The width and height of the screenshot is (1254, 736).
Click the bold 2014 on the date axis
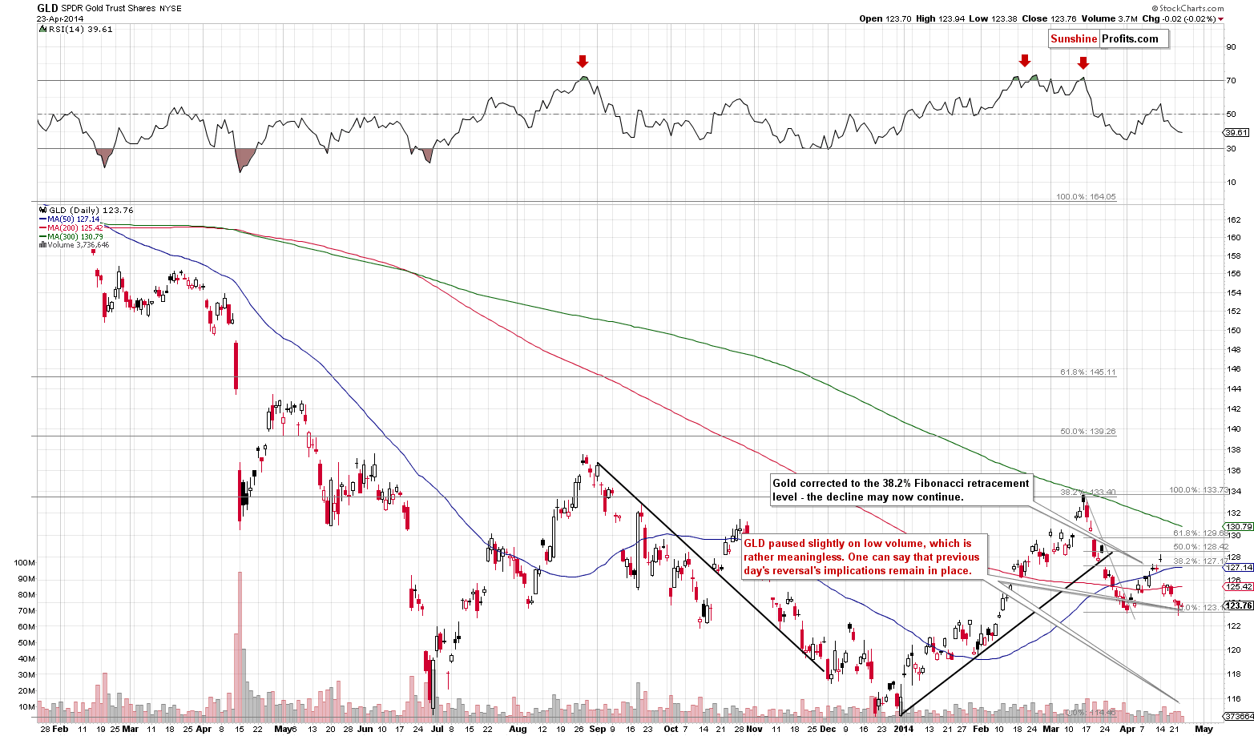(x=903, y=729)
